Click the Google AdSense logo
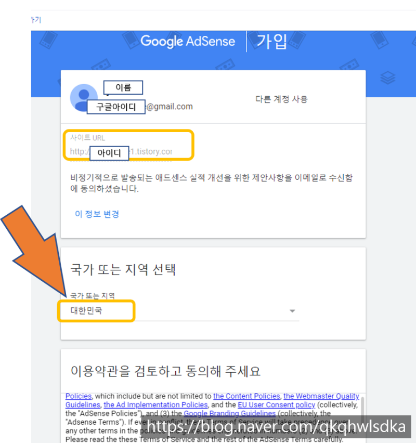 (x=188, y=41)
